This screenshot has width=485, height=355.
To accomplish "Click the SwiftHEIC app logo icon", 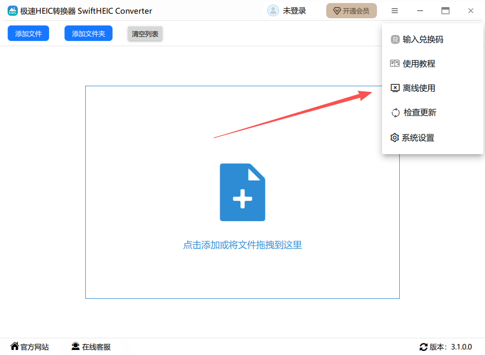I will (13, 11).
